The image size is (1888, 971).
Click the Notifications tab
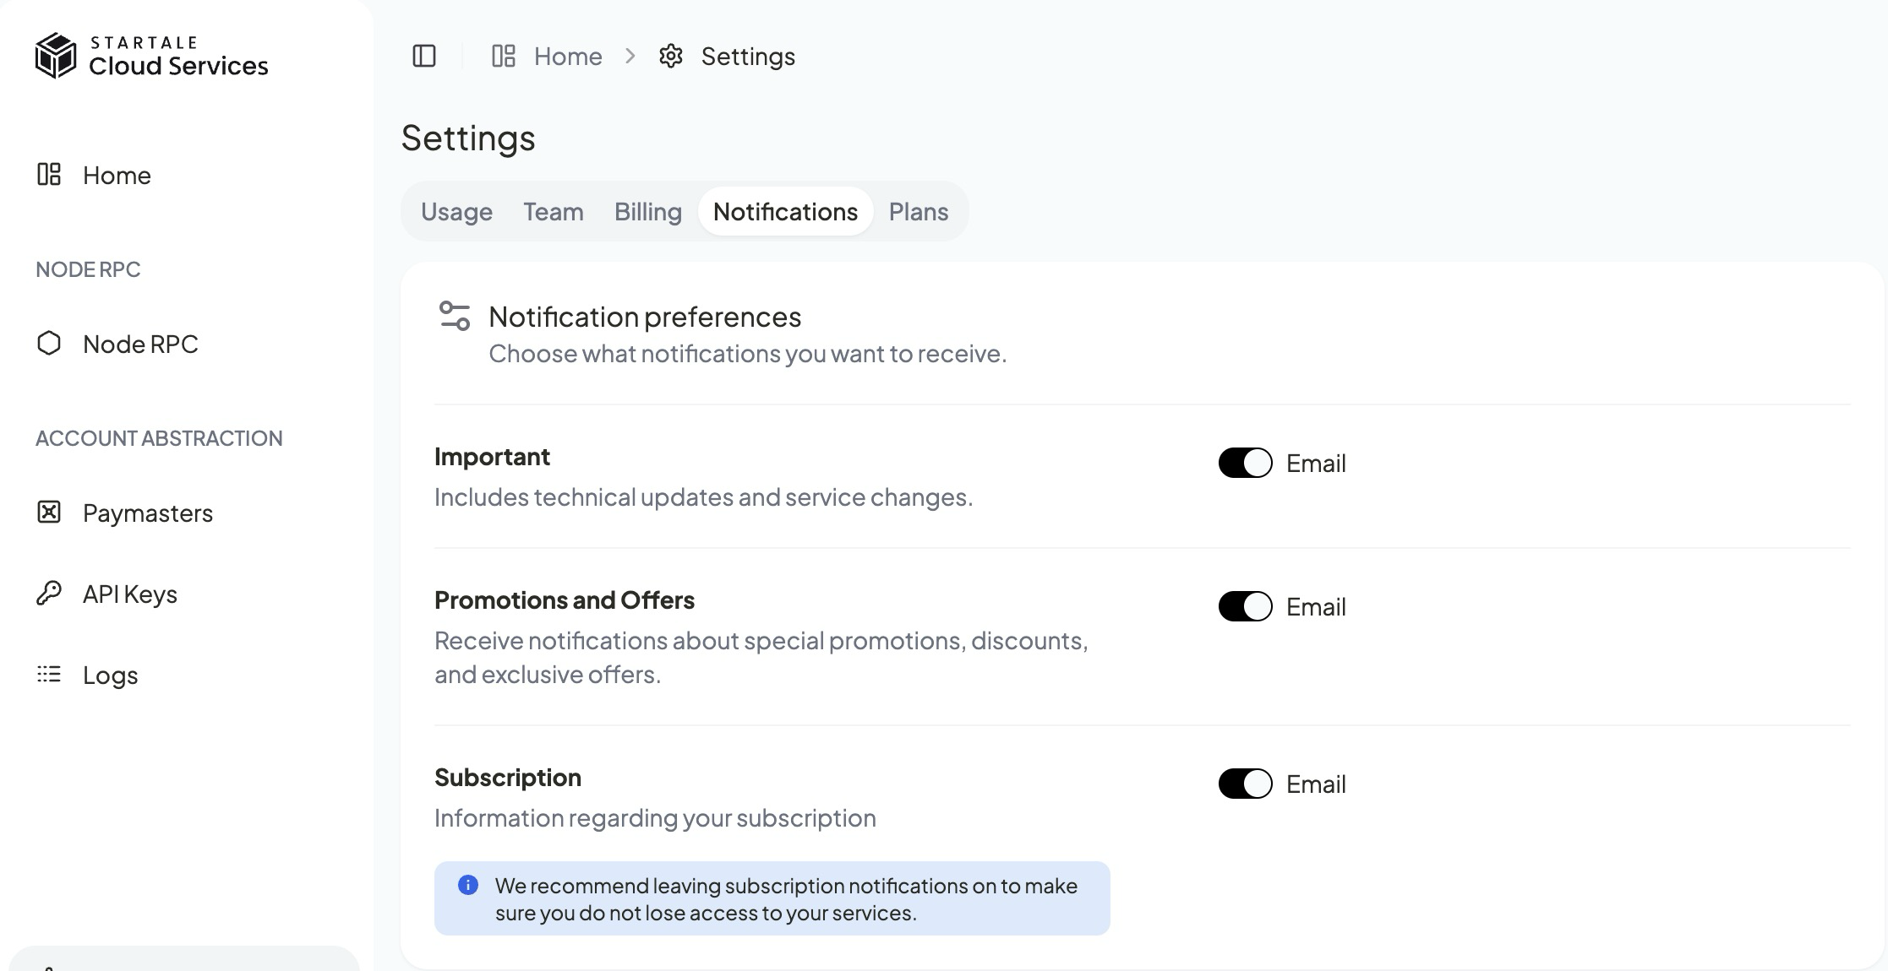[x=784, y=212]
